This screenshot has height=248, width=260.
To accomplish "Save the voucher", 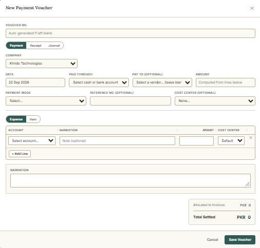I will 240,240.
